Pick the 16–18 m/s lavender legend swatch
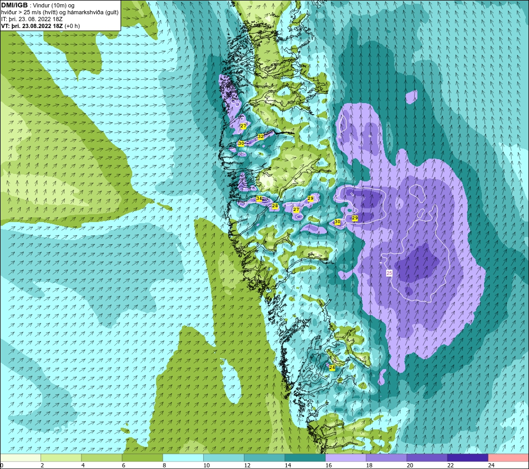529x469 pixels. tap(346, 457)
